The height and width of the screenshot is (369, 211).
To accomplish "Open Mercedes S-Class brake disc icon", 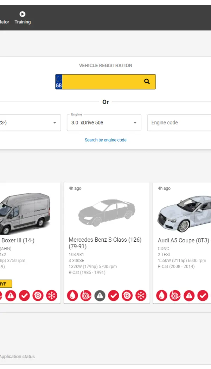I will click(127, 295).
